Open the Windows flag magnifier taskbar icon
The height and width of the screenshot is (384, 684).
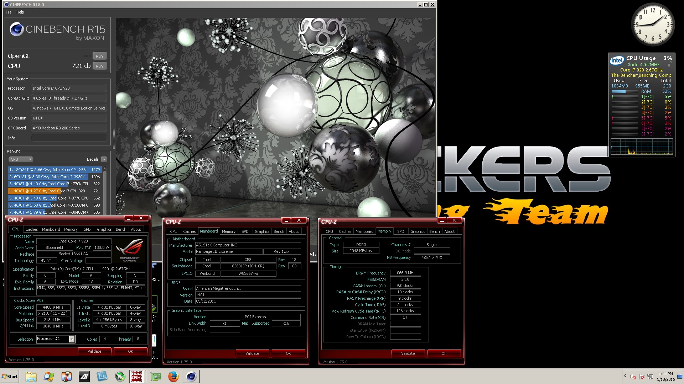[49, 377]
